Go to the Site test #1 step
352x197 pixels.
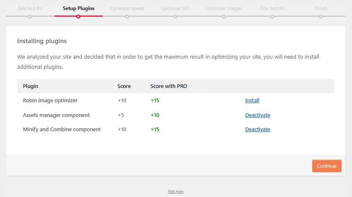click(30, 8)
